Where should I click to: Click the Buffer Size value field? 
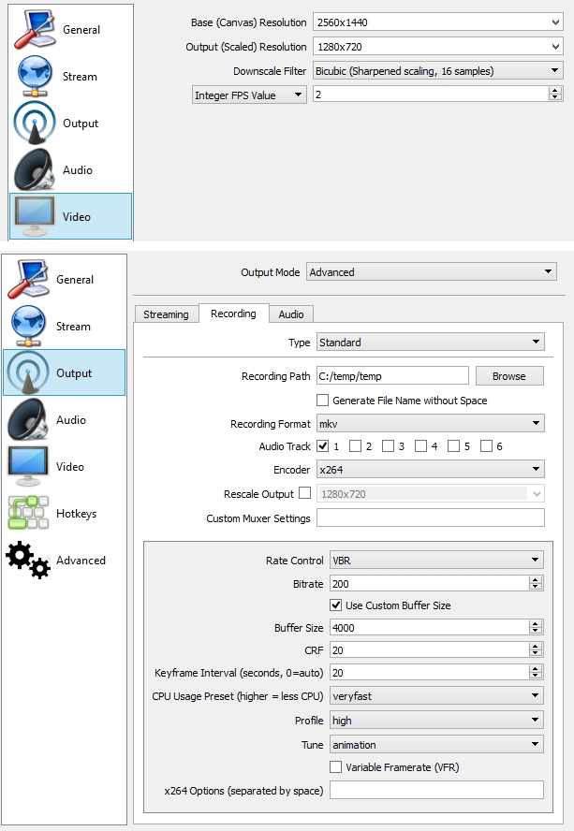click(430, 628)
